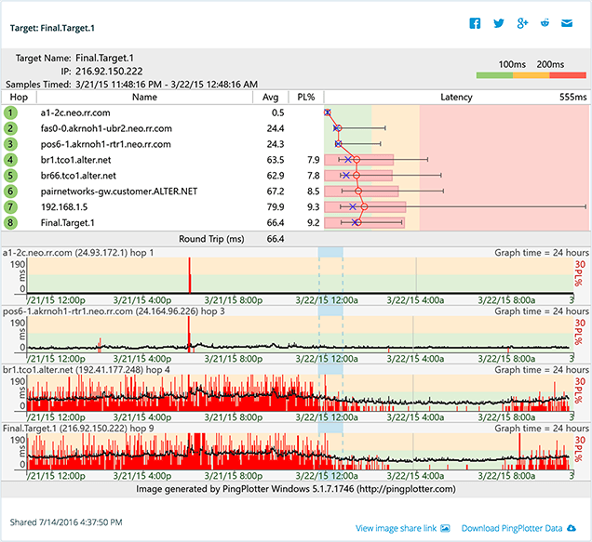Click the Google+ share icon

tap(523, 23)
